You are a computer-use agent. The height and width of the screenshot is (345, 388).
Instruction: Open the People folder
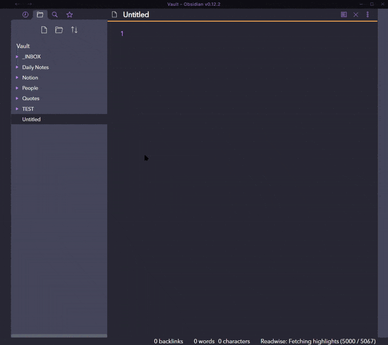[30, 88]
